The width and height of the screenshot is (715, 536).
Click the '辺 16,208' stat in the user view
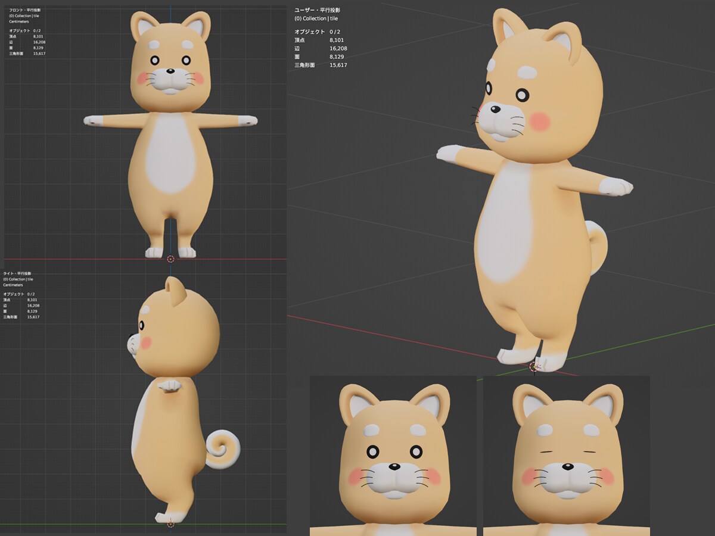pos(321,48)
